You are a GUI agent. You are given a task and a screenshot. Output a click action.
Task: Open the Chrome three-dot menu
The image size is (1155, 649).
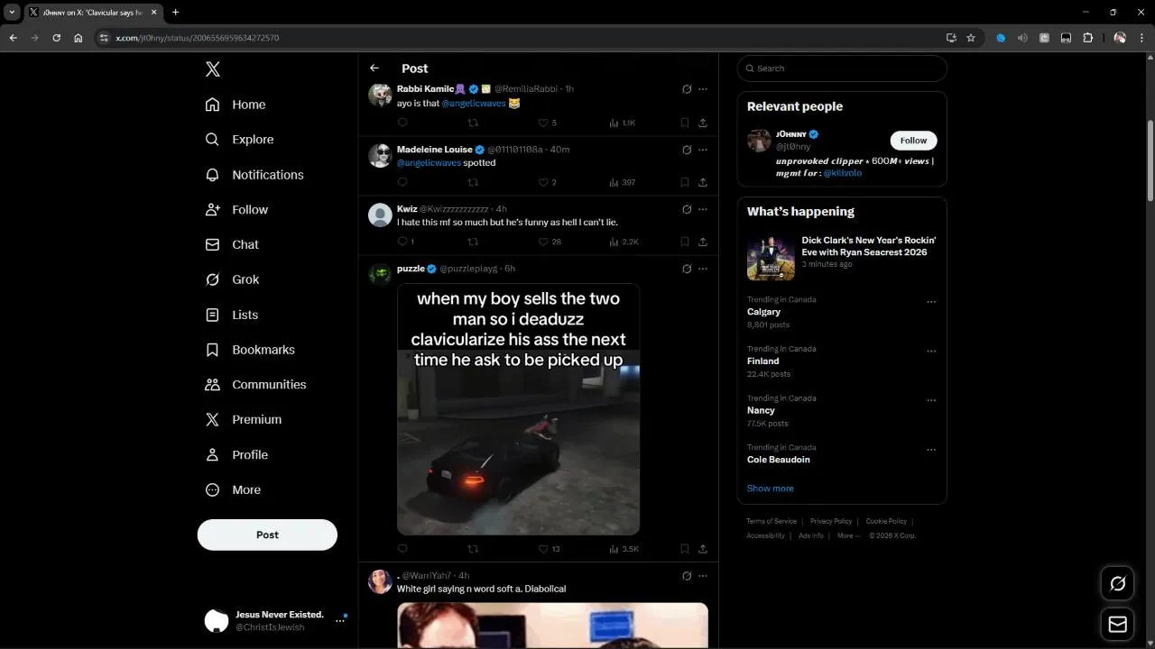1141,38
